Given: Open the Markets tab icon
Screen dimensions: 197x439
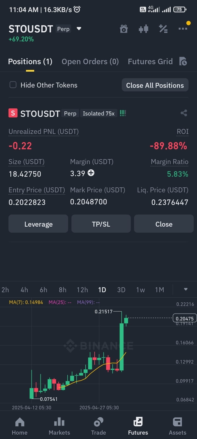Looking at the screenshot, I should (x=59, y=426).
